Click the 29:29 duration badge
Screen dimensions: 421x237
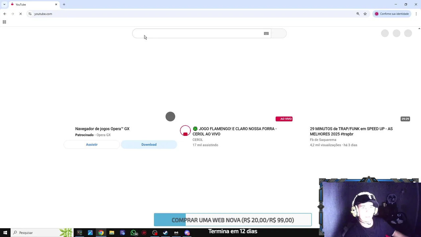point(405,119)
